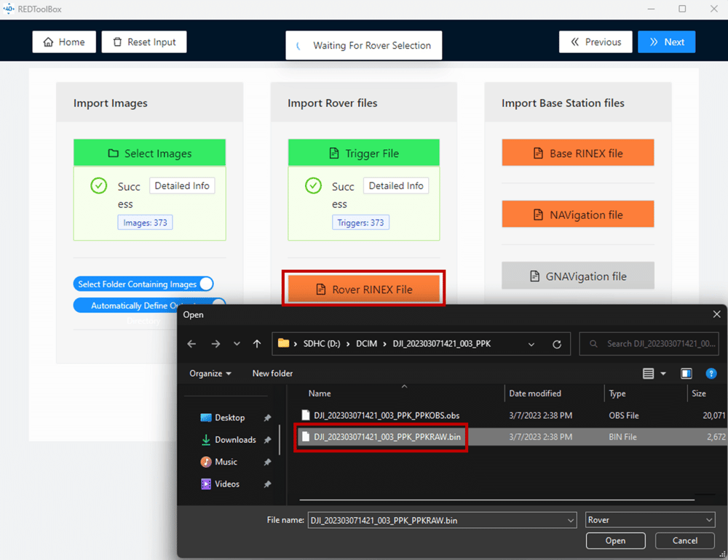728x560 pixels.
Task: Open the NAVigation file importer
Action: (x=577, y=214)
